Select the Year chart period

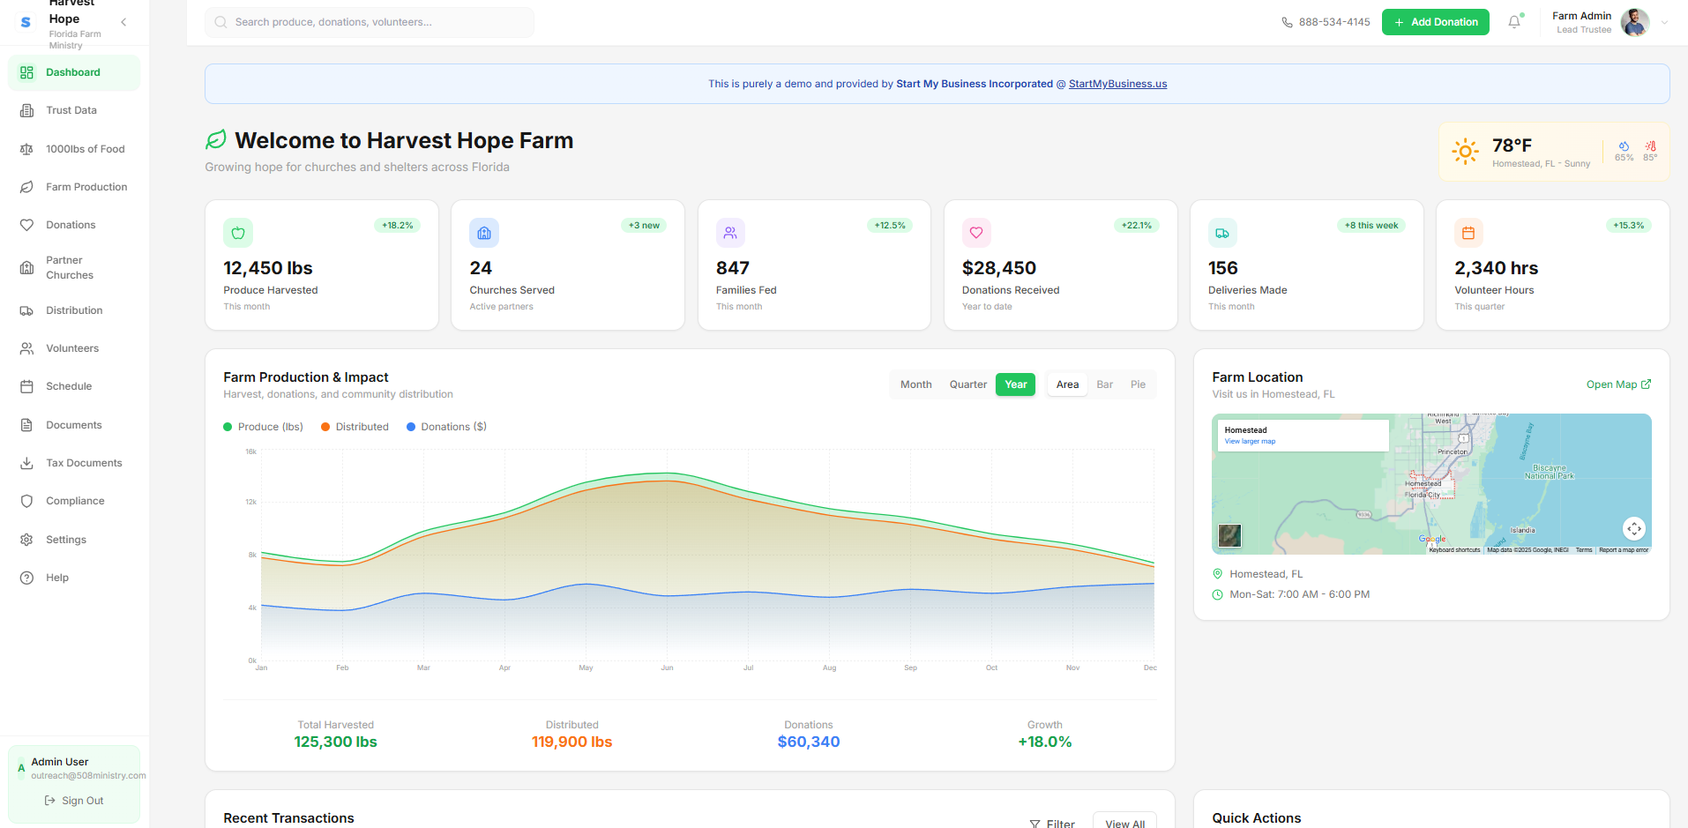(1015, 384)
